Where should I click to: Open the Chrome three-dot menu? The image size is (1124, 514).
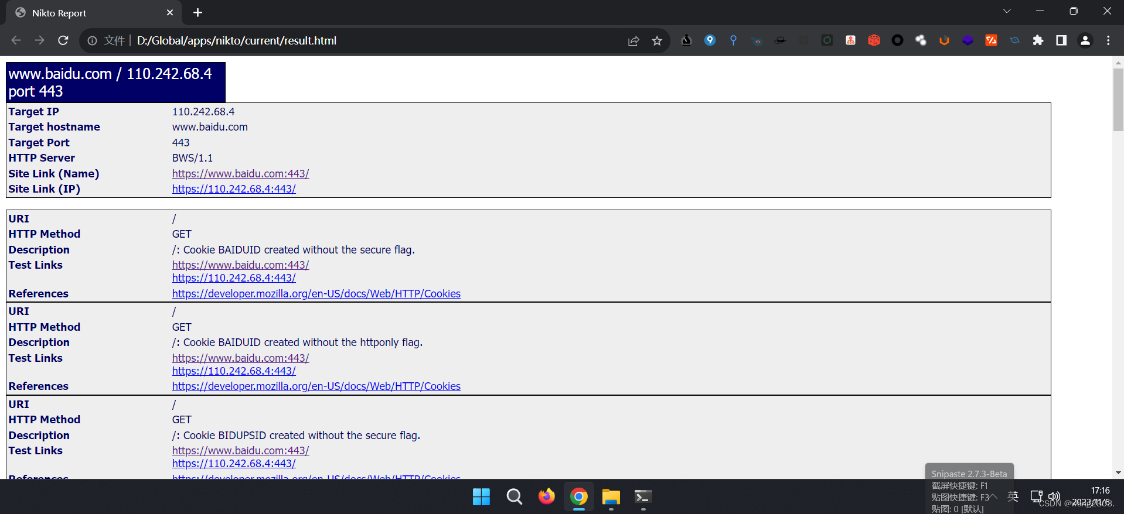(1108, 40)
